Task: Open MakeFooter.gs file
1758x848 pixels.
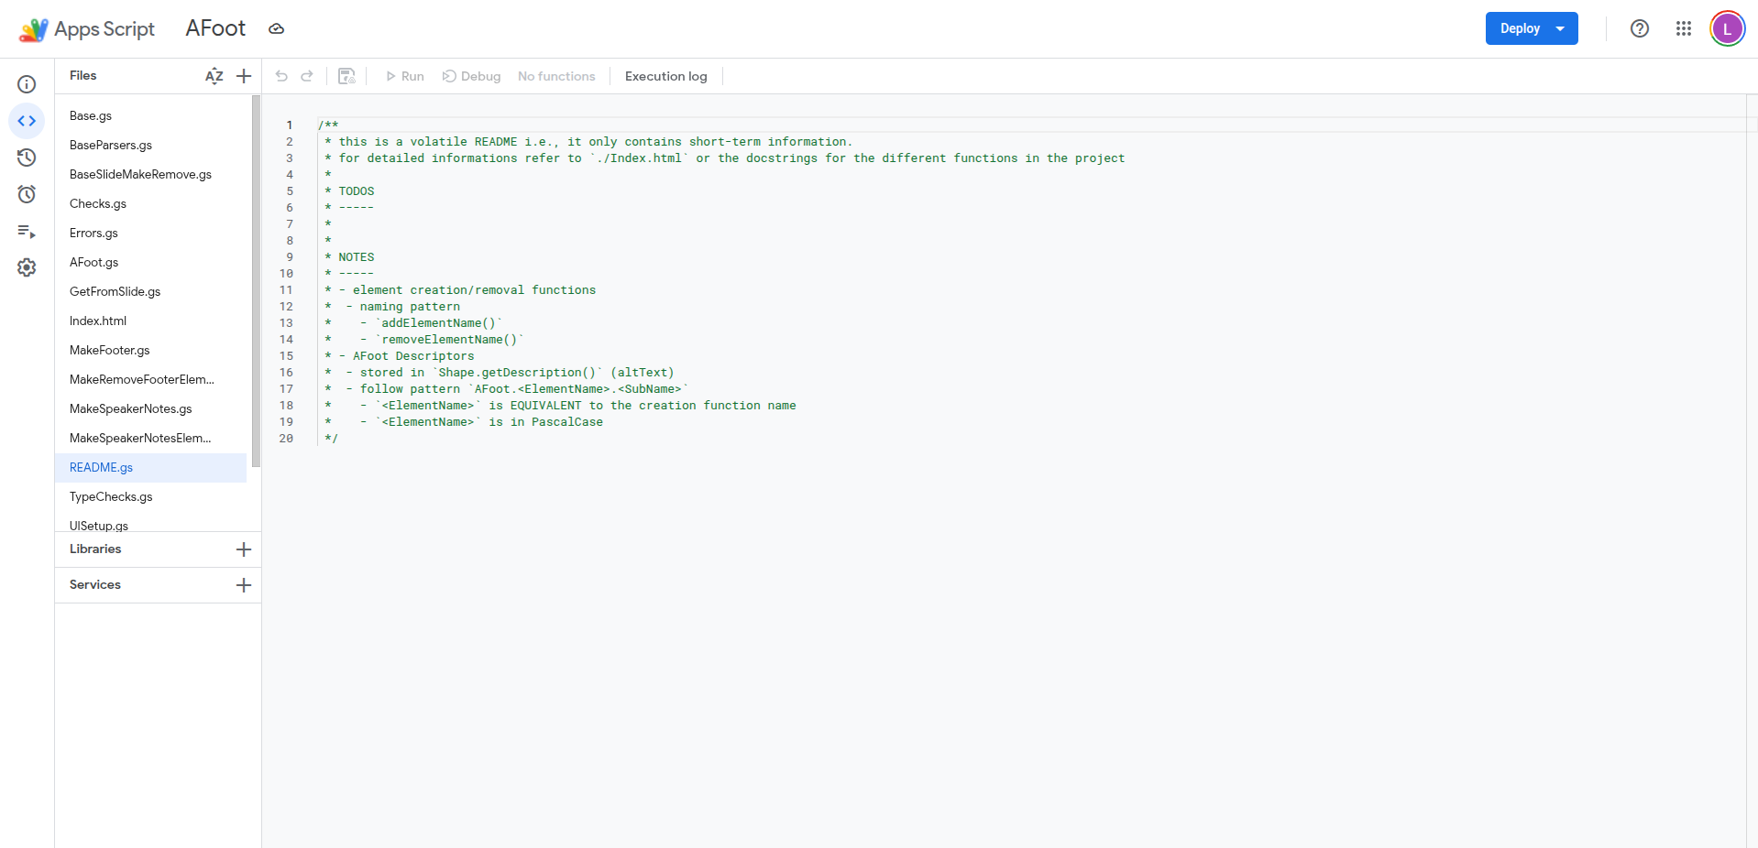Action: coord(109,350)
